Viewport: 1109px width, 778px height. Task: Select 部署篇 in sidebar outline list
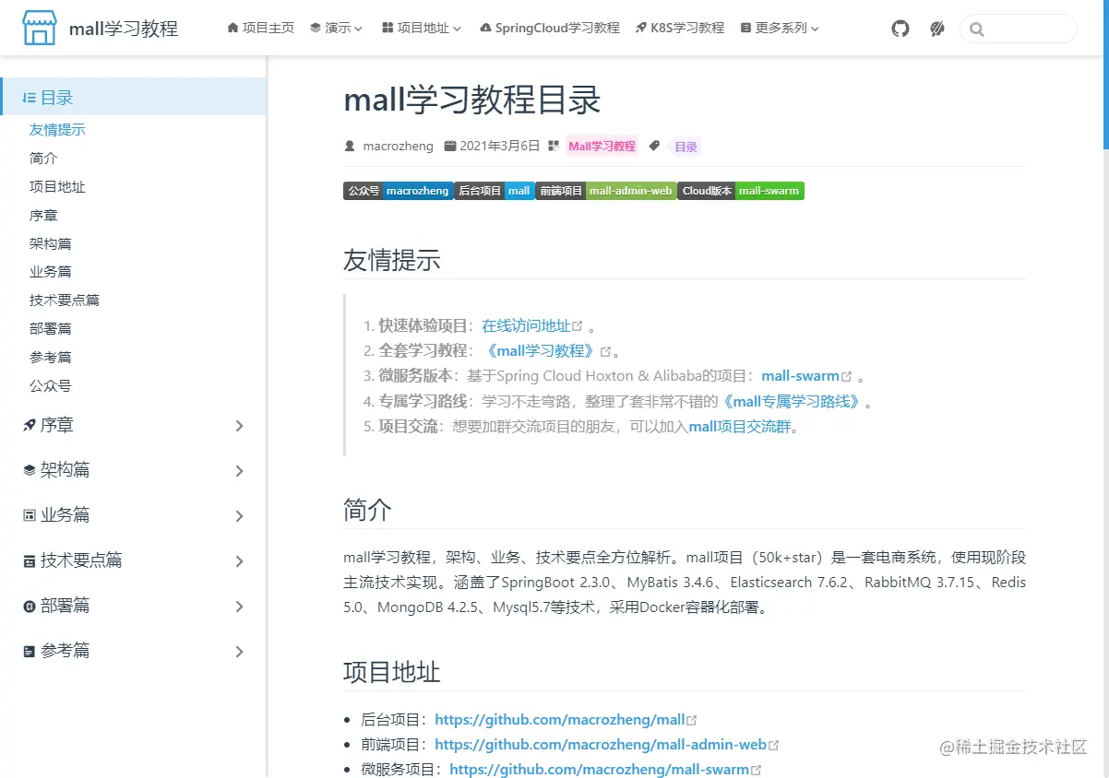pos(51,329)
